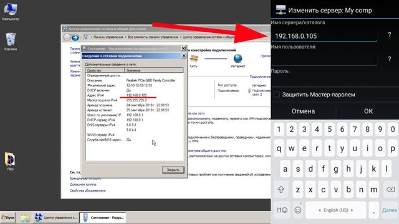Switch to Состояние - Подключение taskbar item
The image size is (399, 224).
103,218
